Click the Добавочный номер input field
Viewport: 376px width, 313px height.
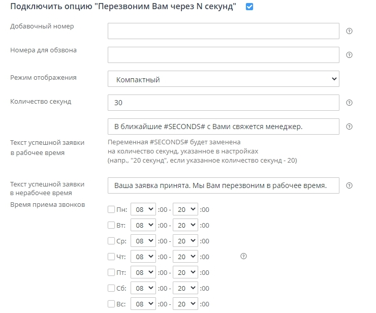coord(224,31)
